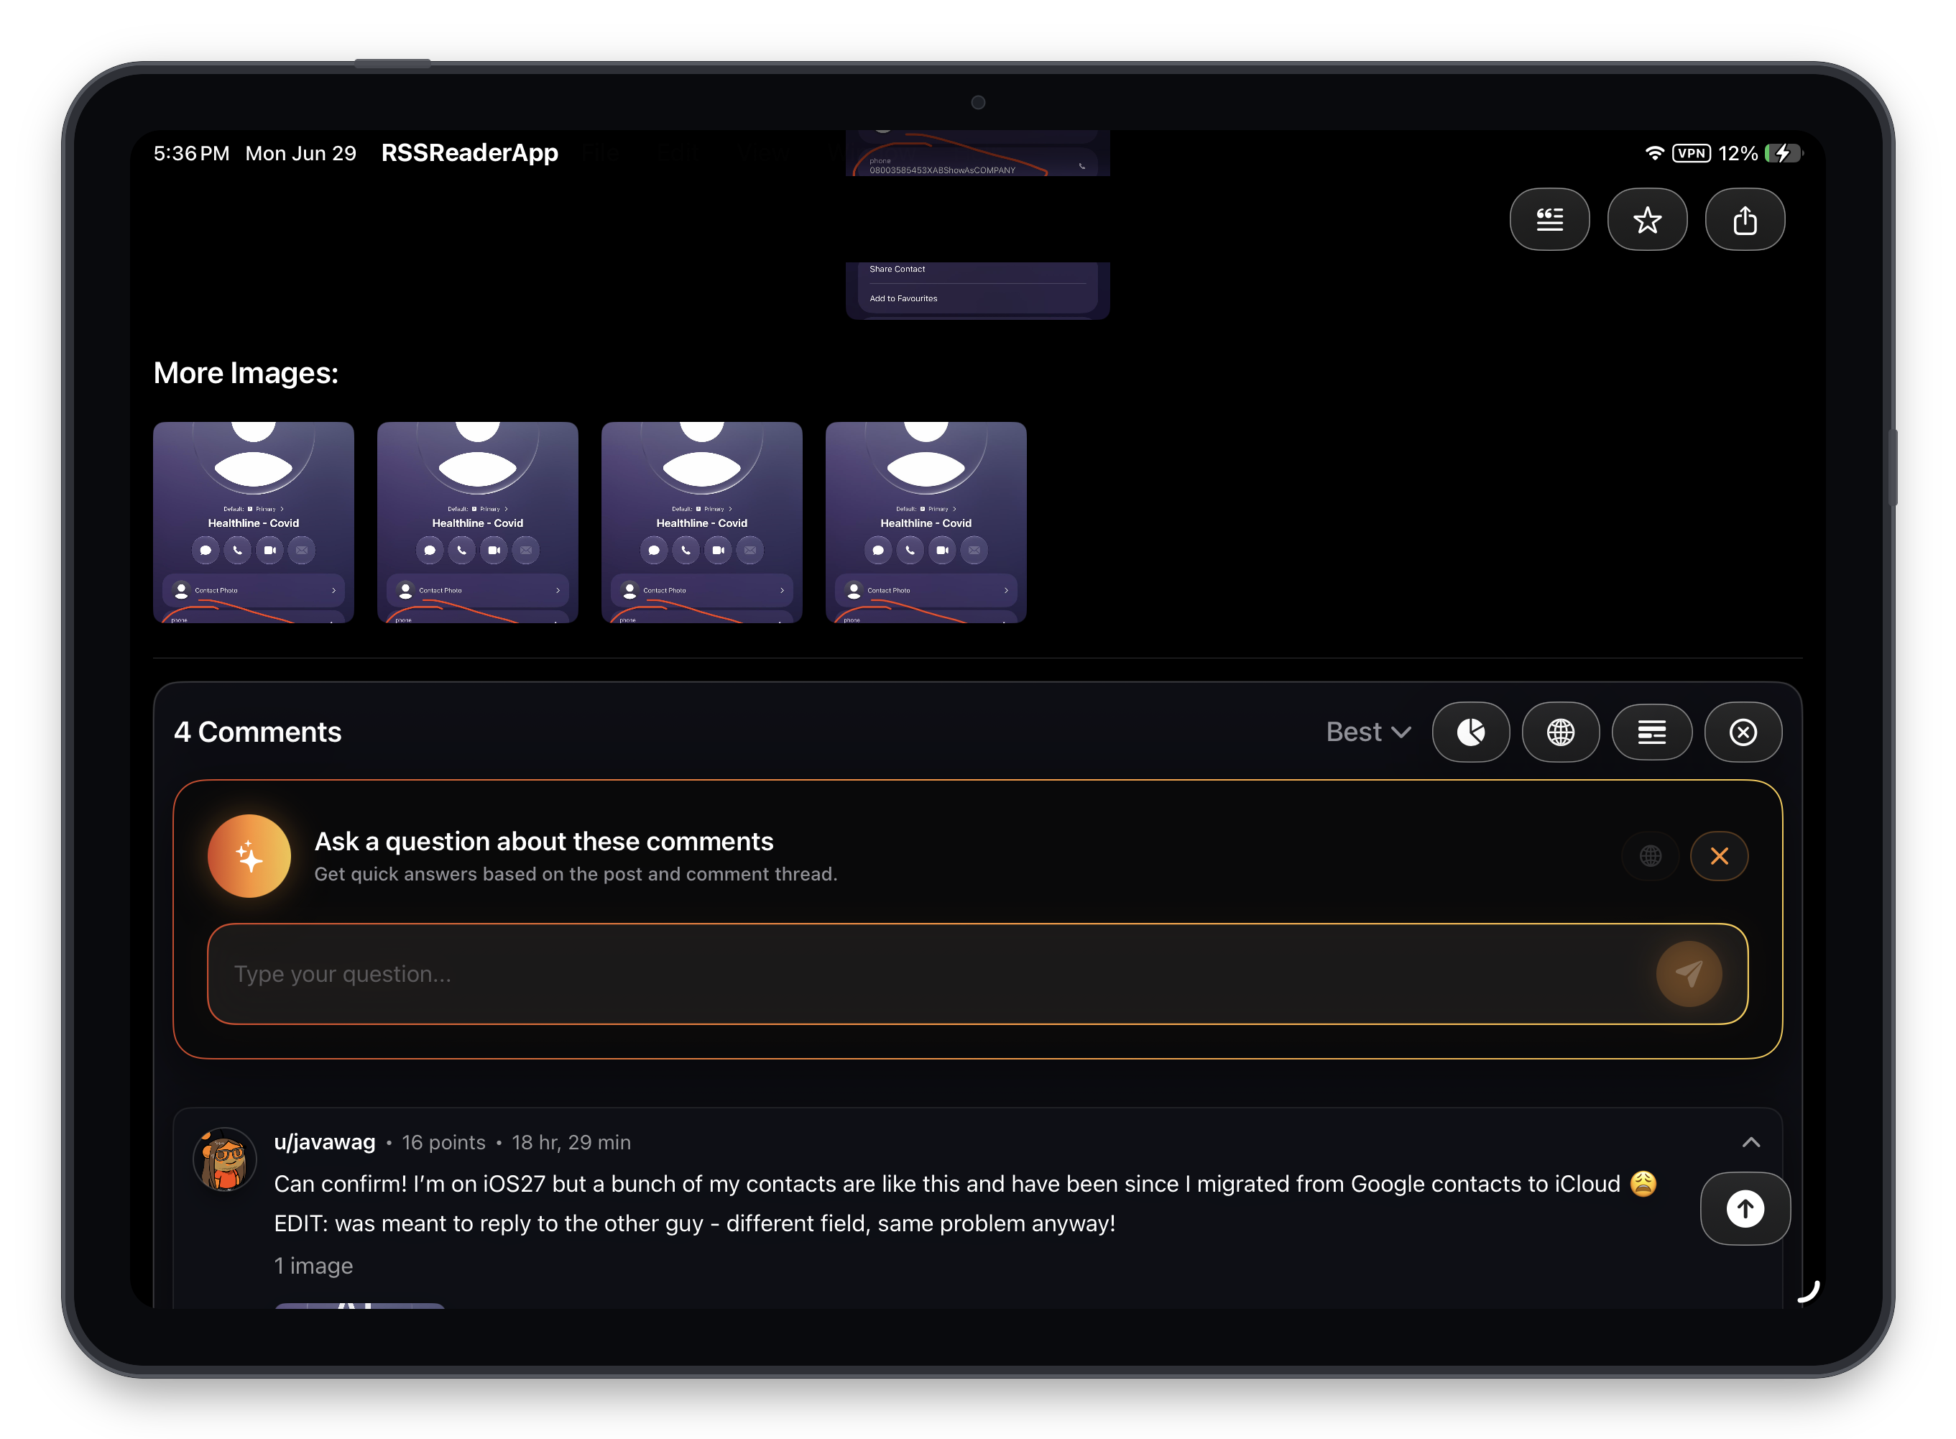
Task: Close the comments panel with circled X
Action: point(1742,732)
